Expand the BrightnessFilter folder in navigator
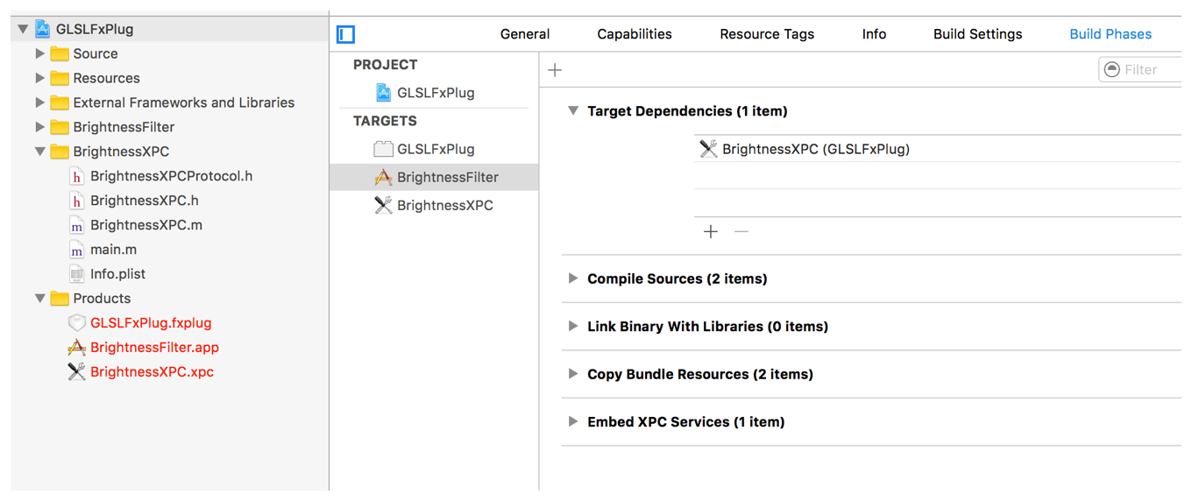 point(39,127)
